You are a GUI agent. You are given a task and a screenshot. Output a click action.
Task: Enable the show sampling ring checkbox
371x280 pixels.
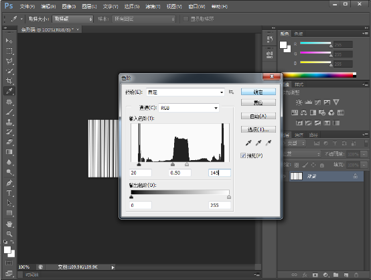click(x=185, y=19)
